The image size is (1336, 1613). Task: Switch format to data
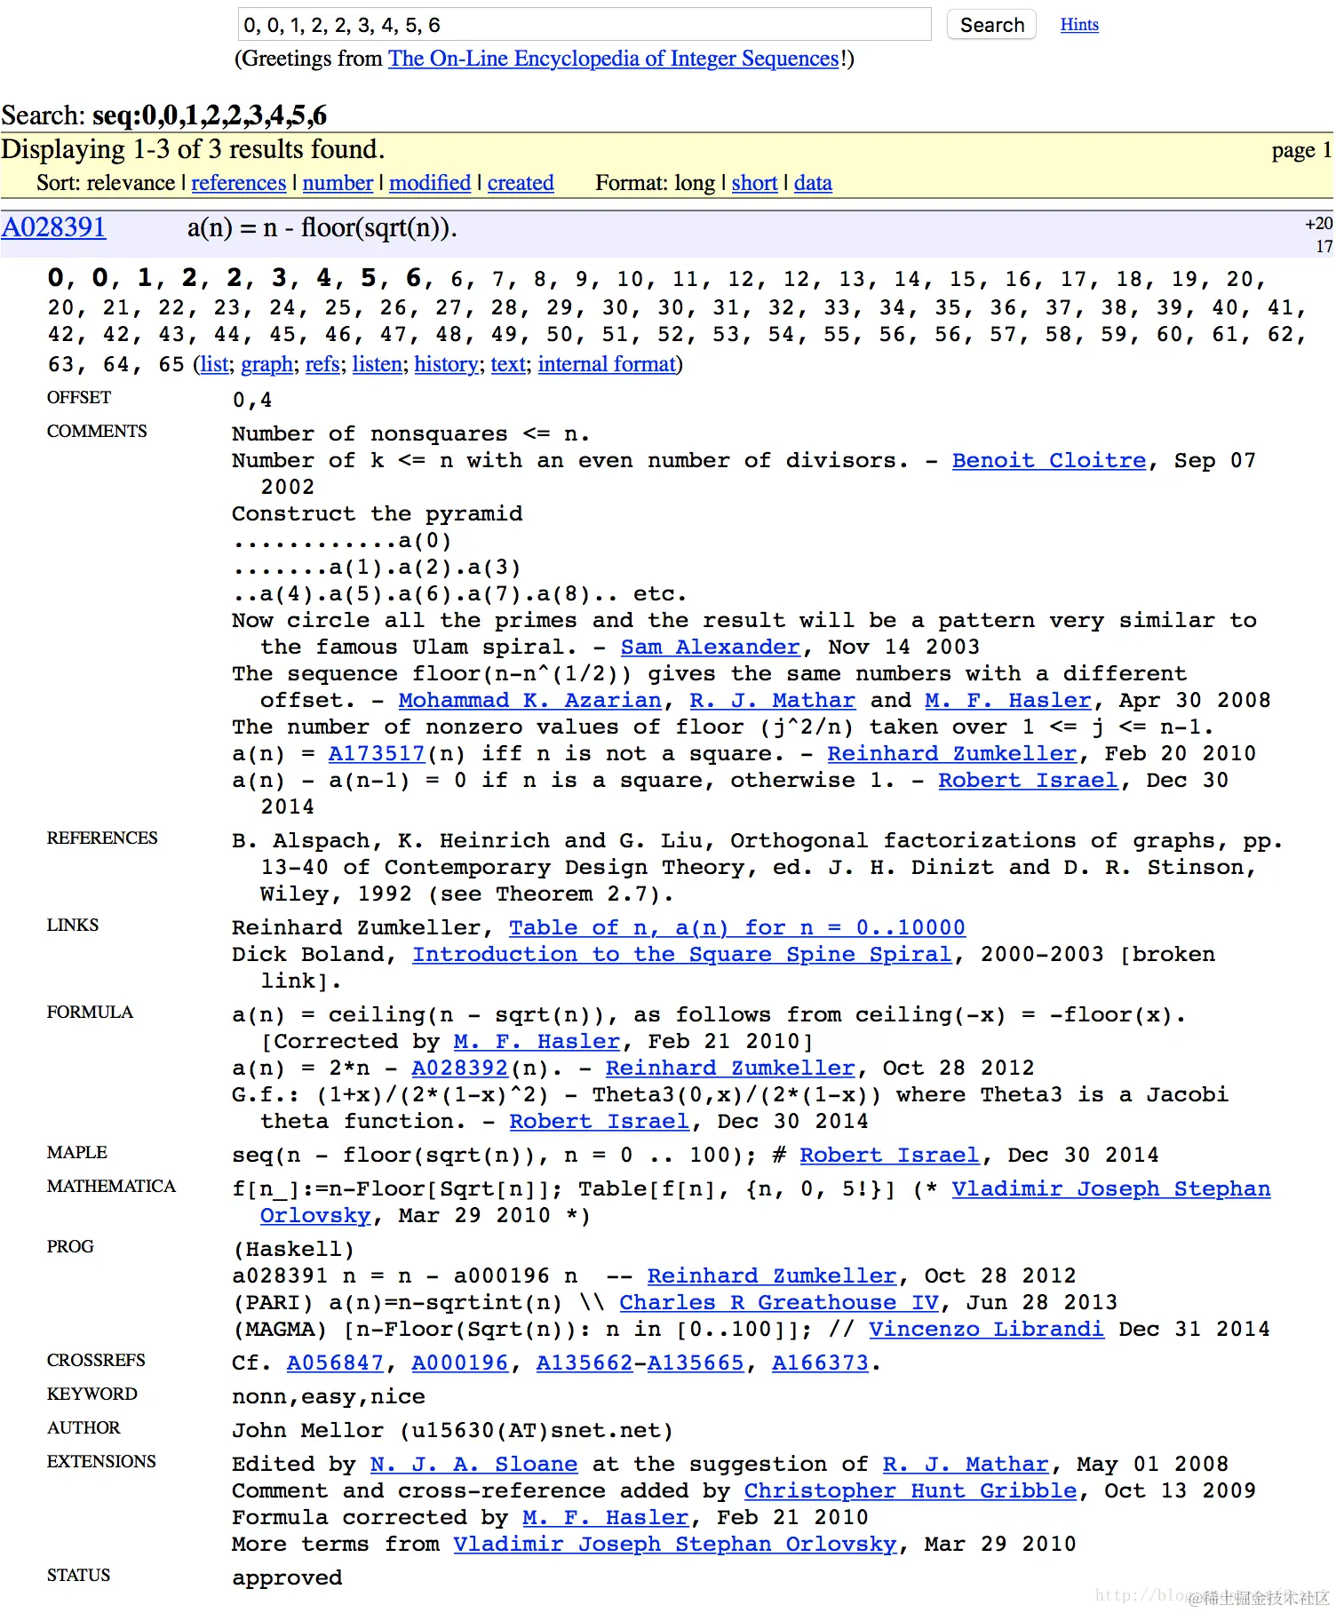point(813,183)
